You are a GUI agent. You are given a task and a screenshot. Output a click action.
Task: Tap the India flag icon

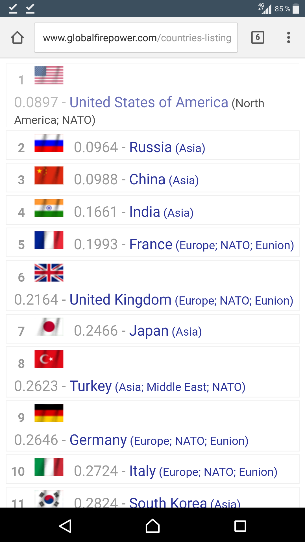(x=49, y=208)
